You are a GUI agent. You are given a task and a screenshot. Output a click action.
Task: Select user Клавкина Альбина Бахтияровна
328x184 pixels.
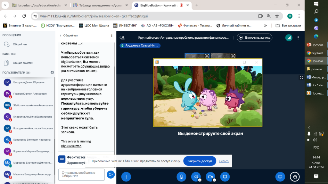pyautogui.click(x=28, y=117)
